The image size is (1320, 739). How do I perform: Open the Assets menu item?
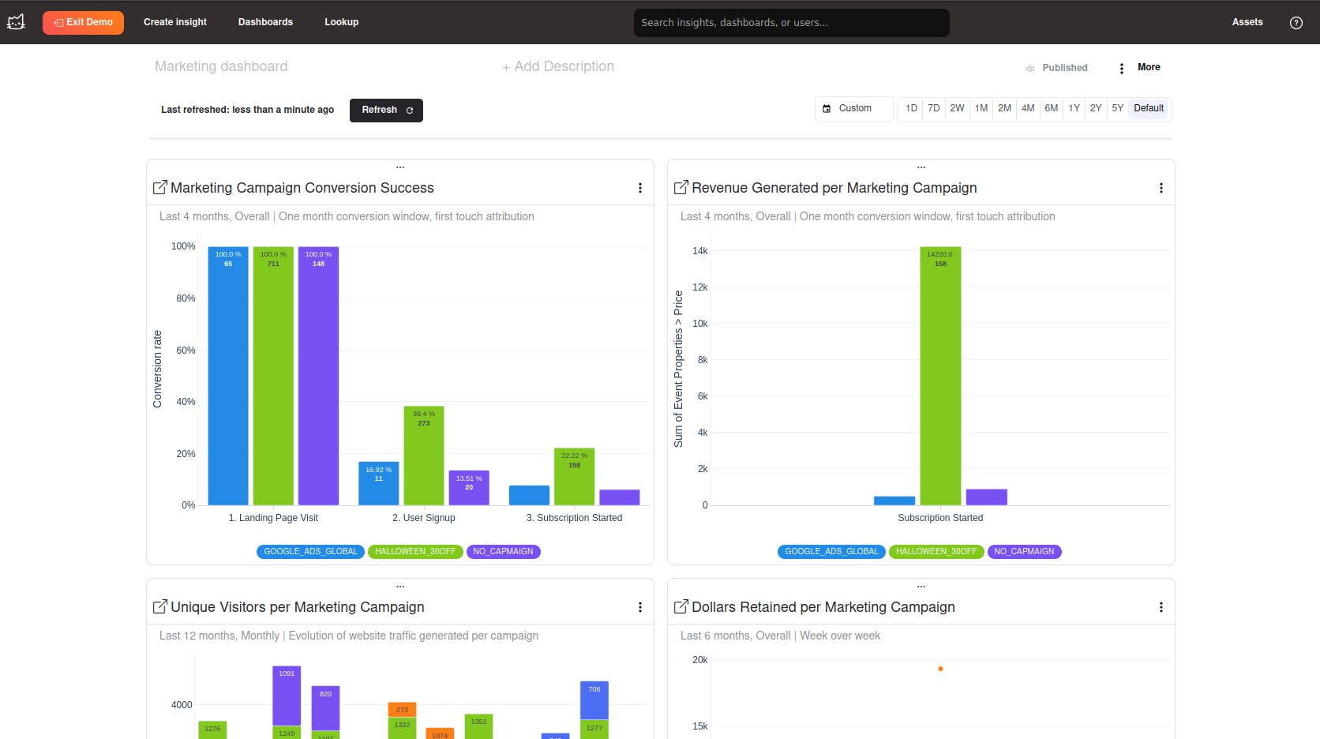pyautogui.click(x=1247, y=22)
